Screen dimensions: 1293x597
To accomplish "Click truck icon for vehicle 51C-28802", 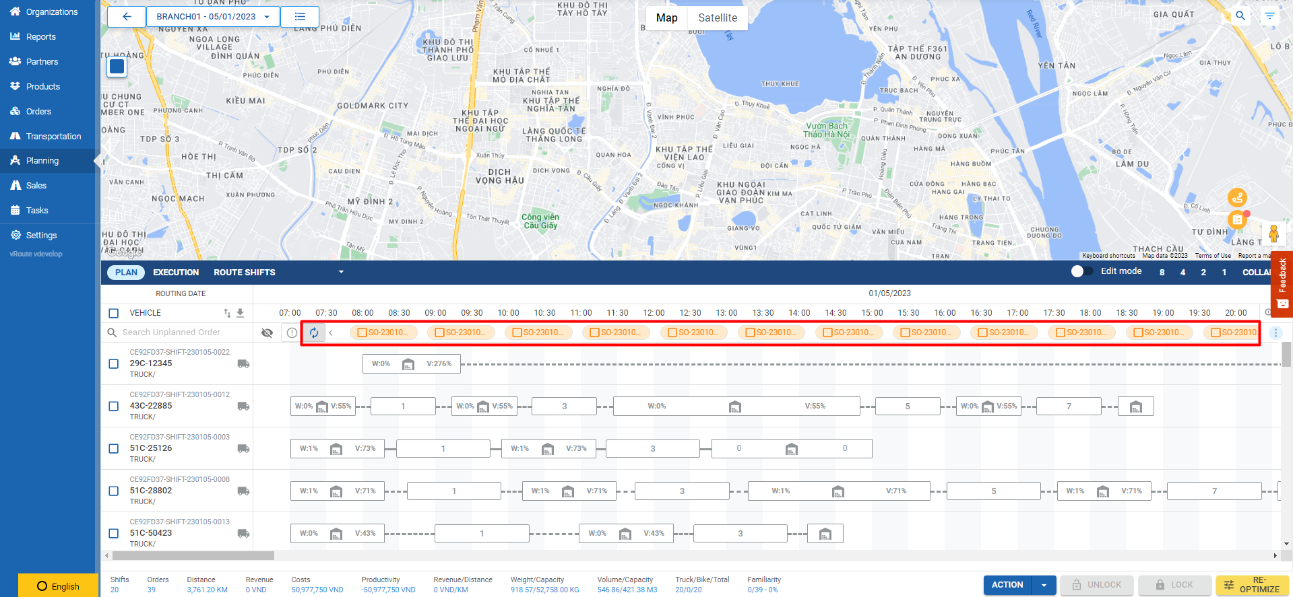I will click(243, 491).
